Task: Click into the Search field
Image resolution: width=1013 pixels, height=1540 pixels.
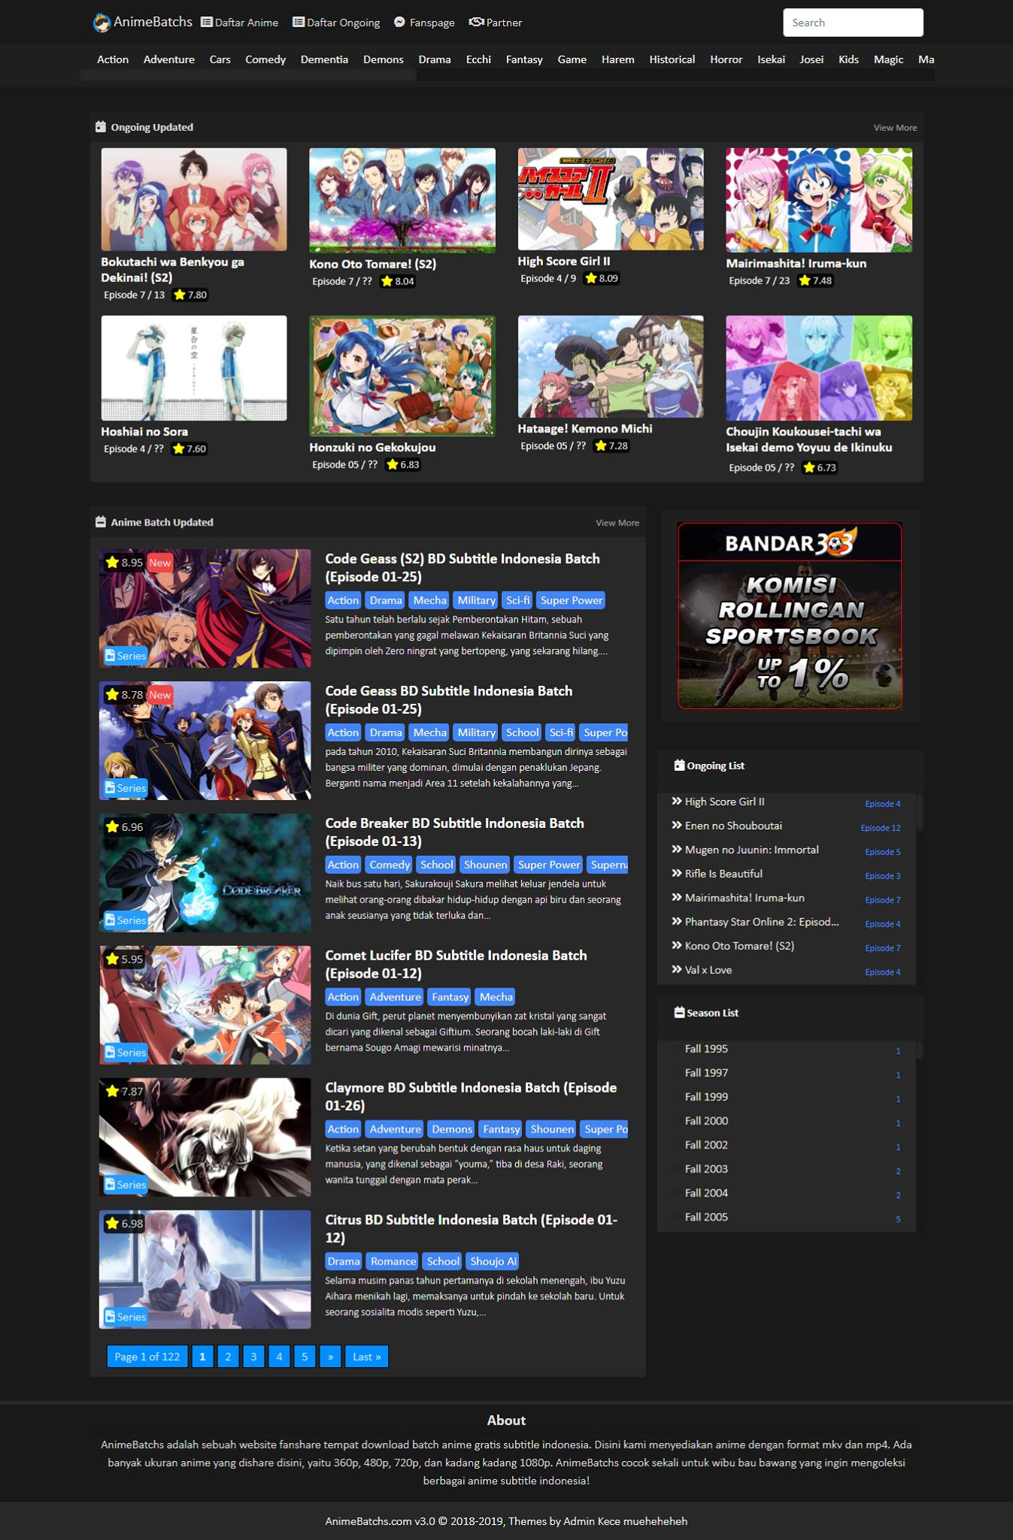Action: pos(853,23)
